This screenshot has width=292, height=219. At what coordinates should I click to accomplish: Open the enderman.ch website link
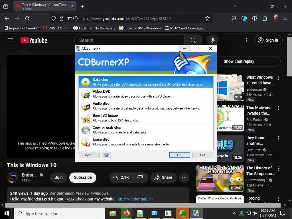coord(135,199)
